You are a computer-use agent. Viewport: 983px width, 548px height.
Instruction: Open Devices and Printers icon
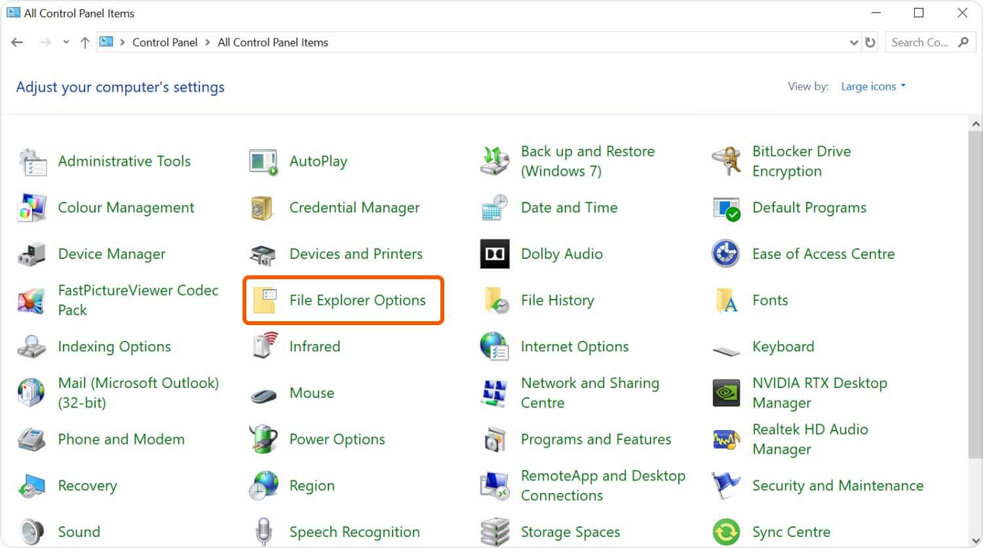click(263, 254)
